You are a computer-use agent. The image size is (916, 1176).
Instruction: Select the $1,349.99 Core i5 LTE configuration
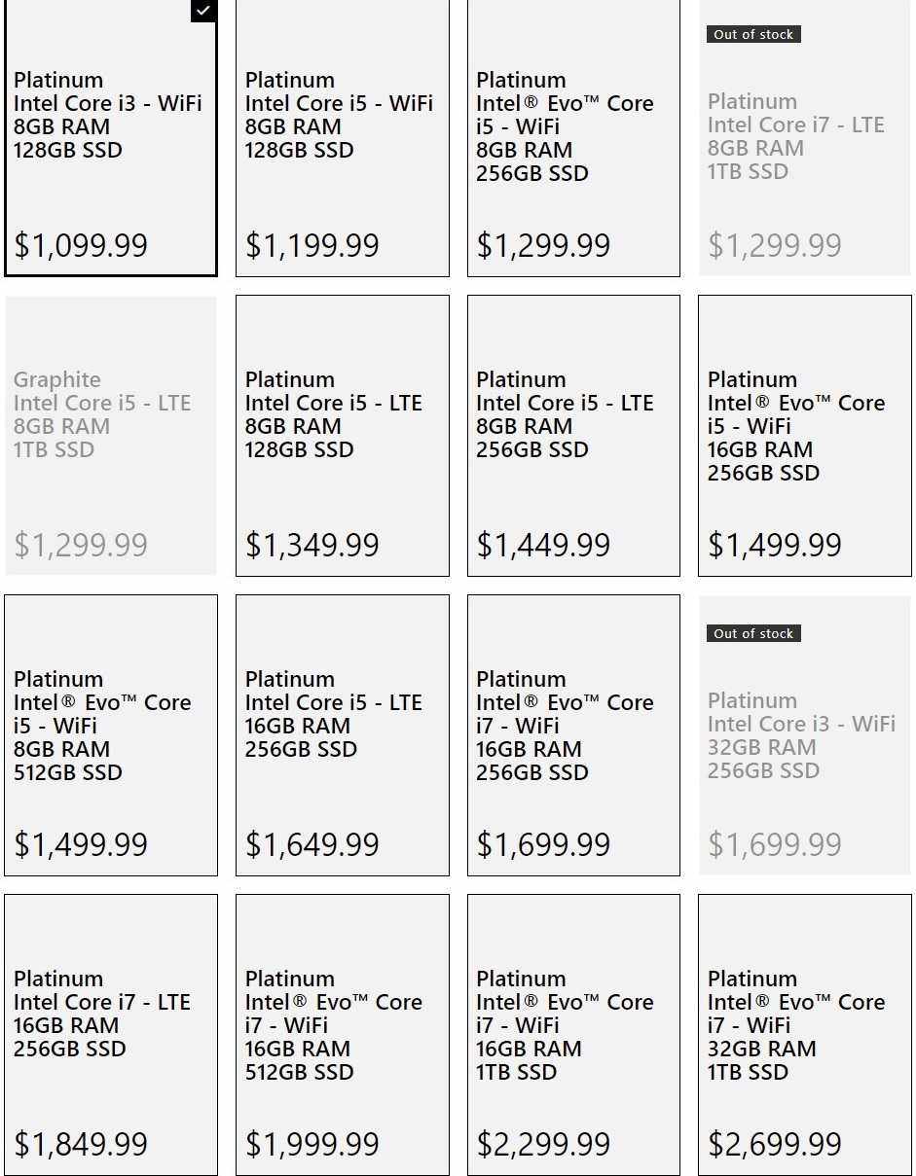coord(342,436)
